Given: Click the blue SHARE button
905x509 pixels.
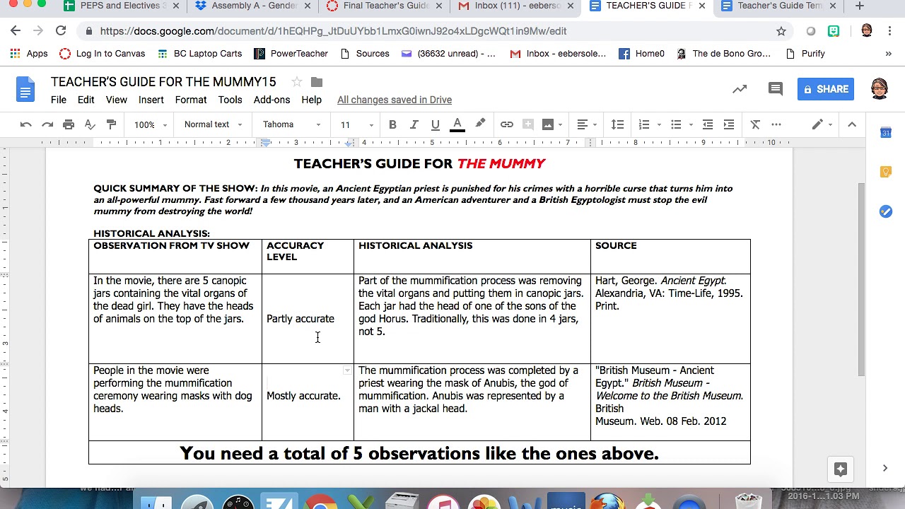Looking at the screenshot, I should click(x=826, y=89).
